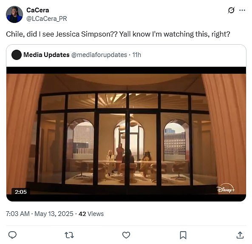Image resolution: width=252 pixels, height=244 pixels.
Task: Open the 7:03 AM May 13, 2025 timestamp
Action: [40, 214]
